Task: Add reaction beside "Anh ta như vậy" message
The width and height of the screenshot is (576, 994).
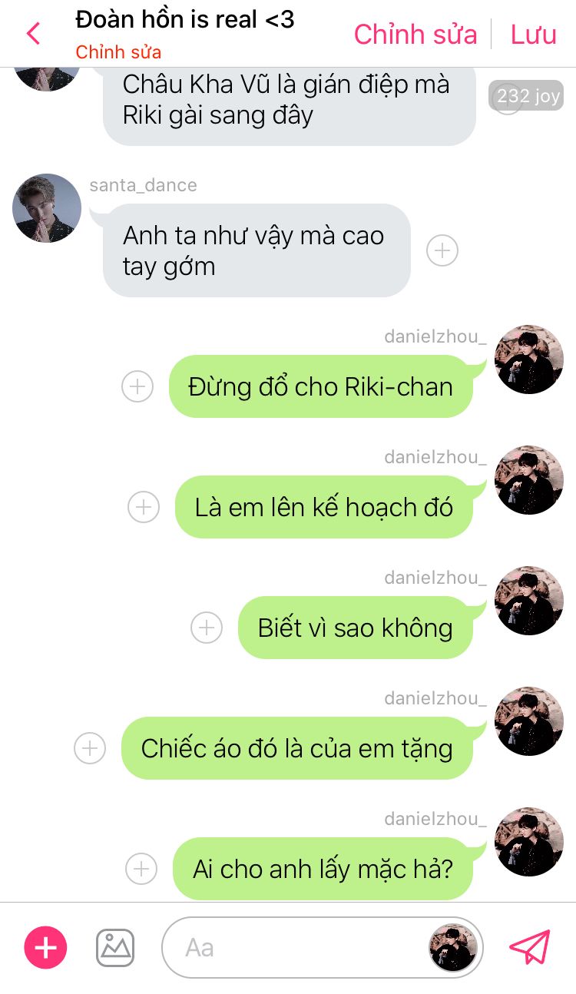Action: (442, 250)
